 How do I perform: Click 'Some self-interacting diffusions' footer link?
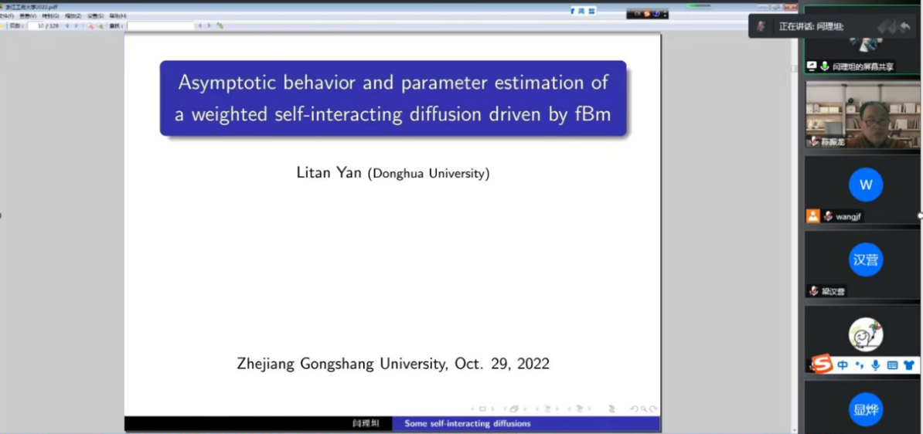[468, 424]
